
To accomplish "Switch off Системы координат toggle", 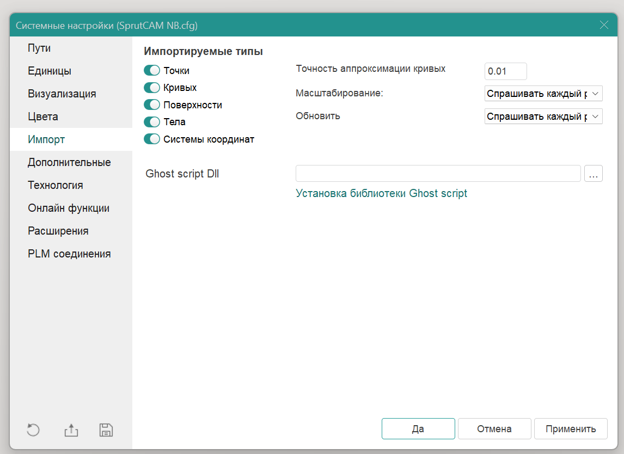I will (x=152, y=139).
